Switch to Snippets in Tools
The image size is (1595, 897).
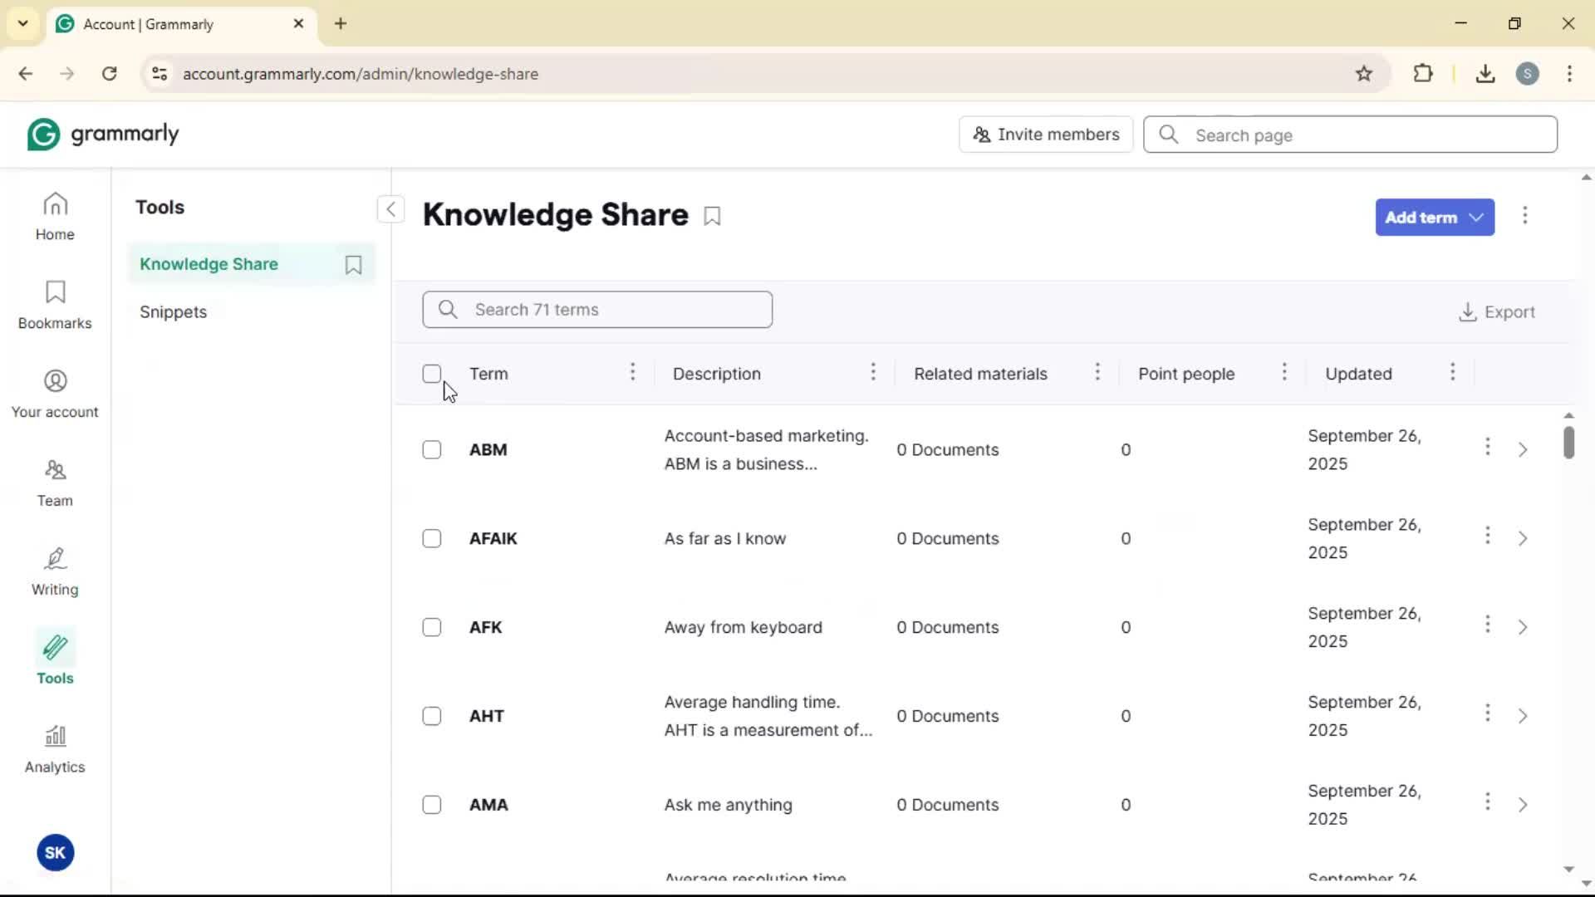pyautogui.click(x=173, y=312)
